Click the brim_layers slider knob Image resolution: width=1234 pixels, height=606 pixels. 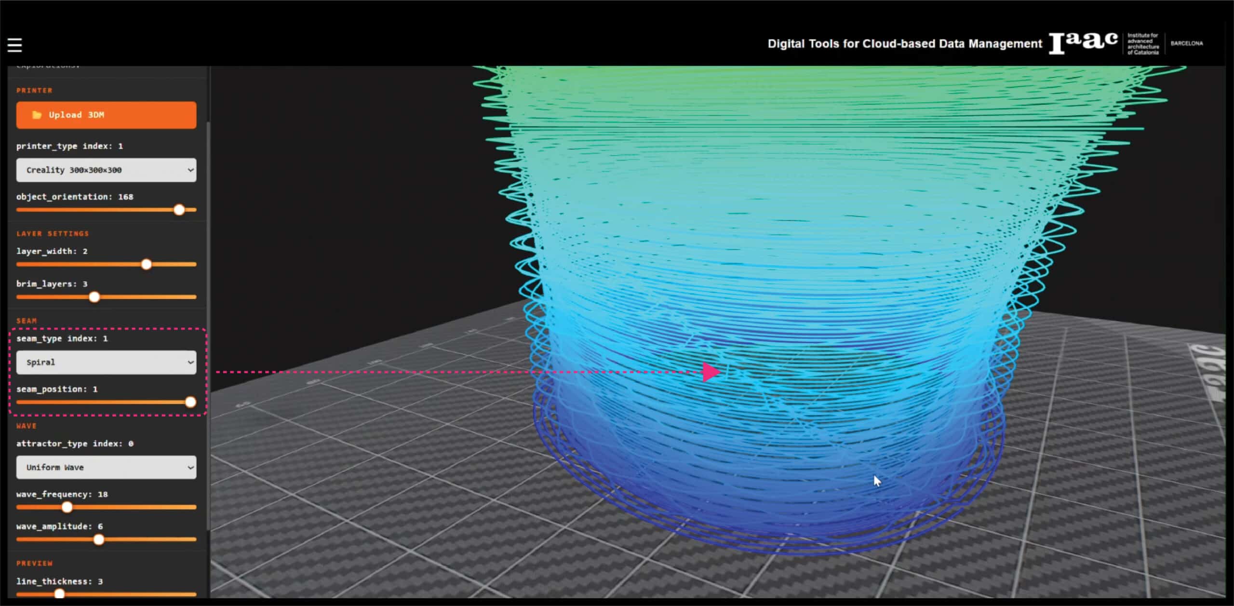click(94, 297)
